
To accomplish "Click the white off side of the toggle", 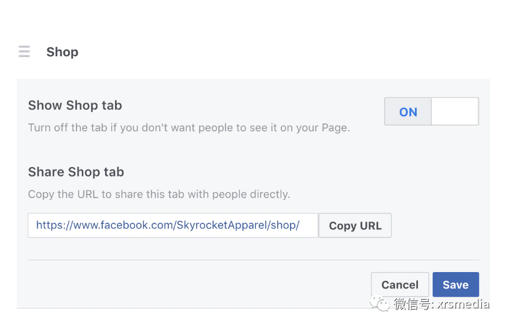I will tap(455, 111).
